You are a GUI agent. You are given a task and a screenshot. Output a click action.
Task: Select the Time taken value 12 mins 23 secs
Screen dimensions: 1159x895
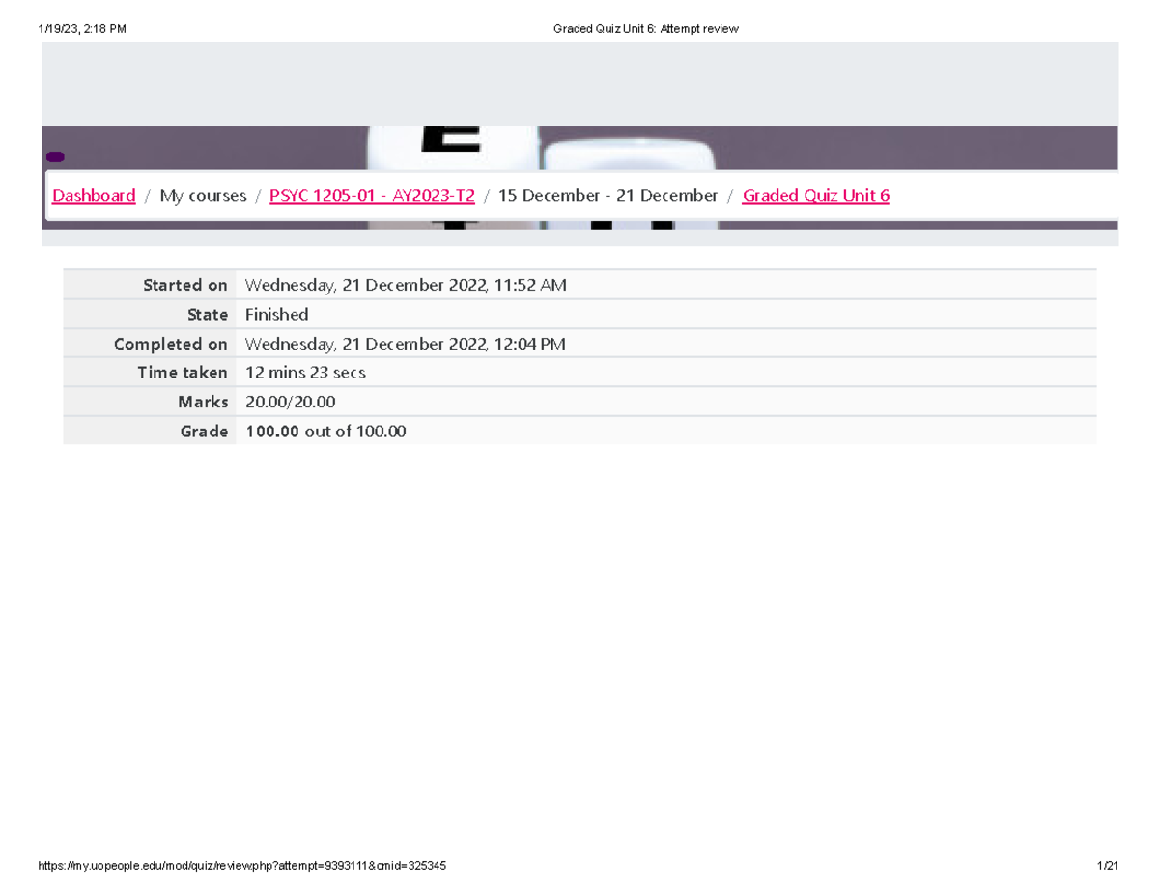[305, 372]
